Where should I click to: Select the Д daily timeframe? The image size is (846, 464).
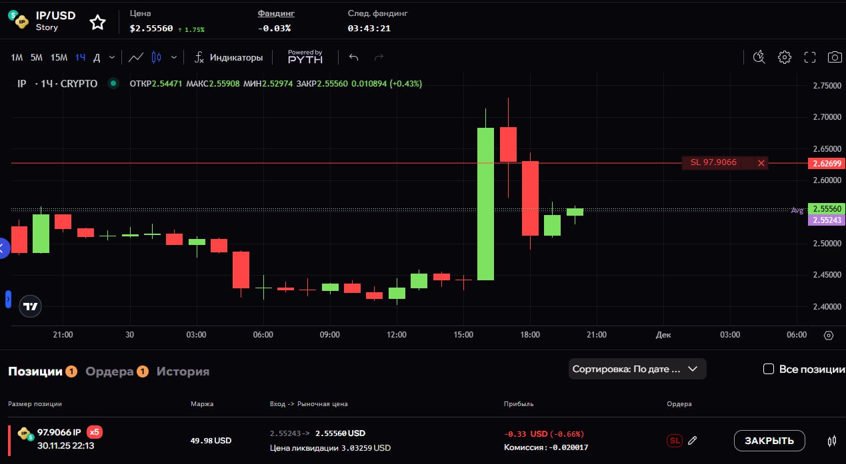click(x=97, y=57)
